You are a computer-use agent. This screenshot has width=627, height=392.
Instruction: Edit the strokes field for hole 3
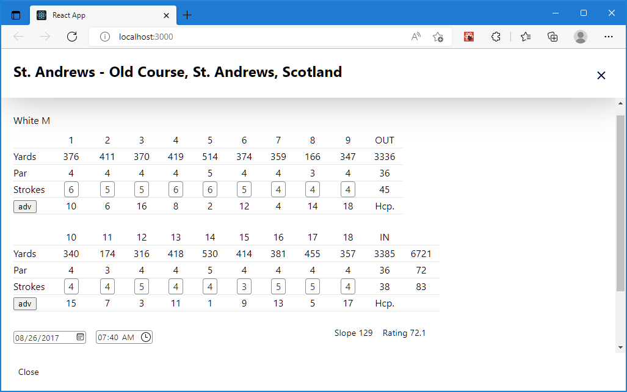[x=142, y=190]
